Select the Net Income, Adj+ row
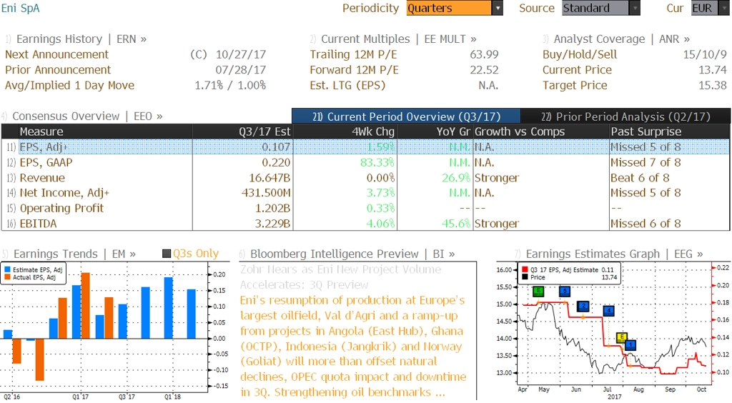The width and height of the screenshot is (732, 403). tap(365, 193)
